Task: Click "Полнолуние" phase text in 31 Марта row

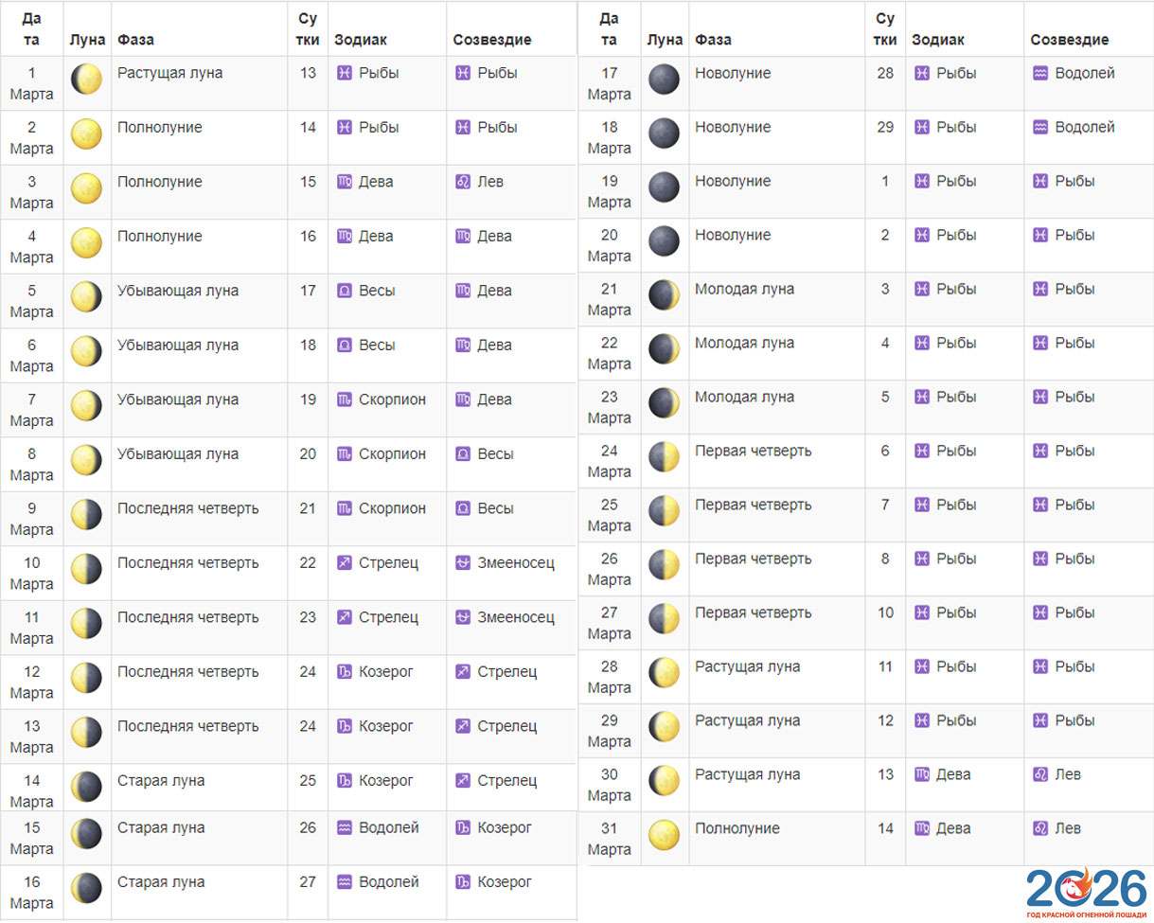Action: point(737,829)
